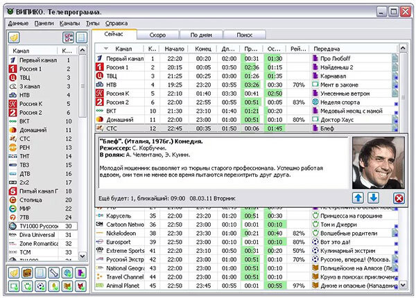Switch to the По дням tab
This screenshot has height=298, width=416.
201,35
